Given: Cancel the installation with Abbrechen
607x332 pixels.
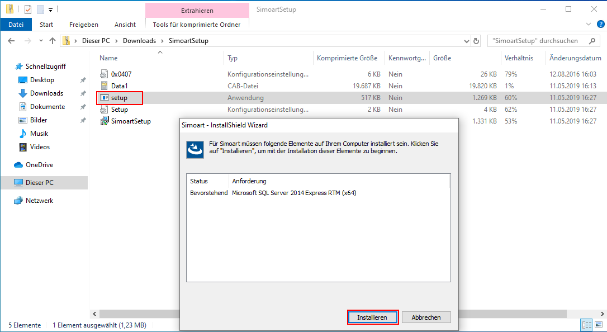Looking at the screenshot, I should coord(426,317).
